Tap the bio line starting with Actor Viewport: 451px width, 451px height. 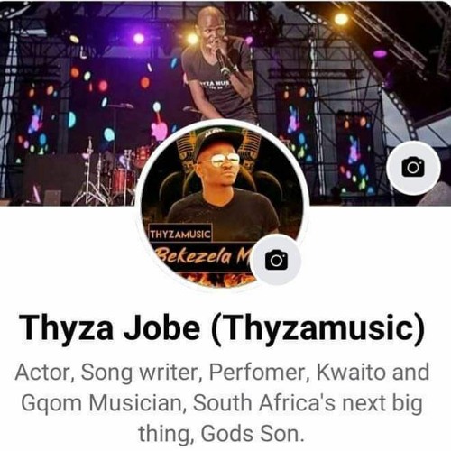click(222, 373)
